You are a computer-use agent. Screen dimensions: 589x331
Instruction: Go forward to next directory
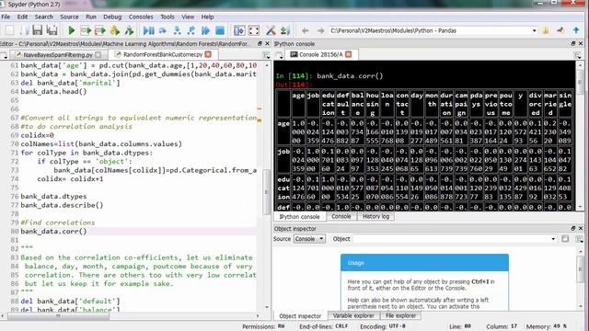coord(320,30)
